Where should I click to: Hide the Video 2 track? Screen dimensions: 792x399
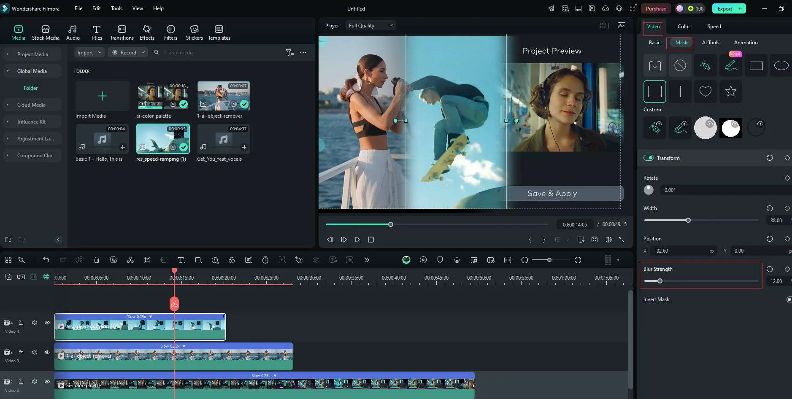47,382
